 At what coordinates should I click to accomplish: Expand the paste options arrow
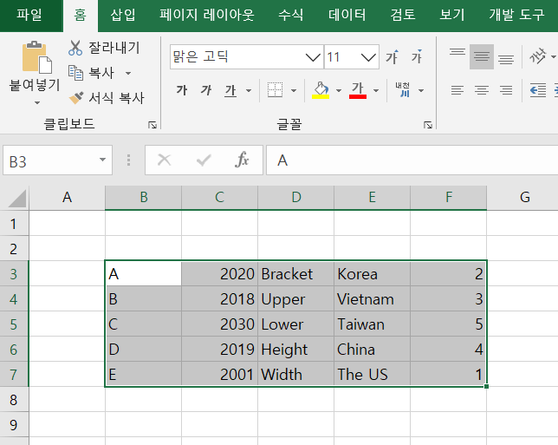(37, 102)
